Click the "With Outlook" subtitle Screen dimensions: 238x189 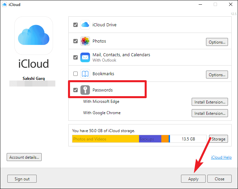(104, 60)
